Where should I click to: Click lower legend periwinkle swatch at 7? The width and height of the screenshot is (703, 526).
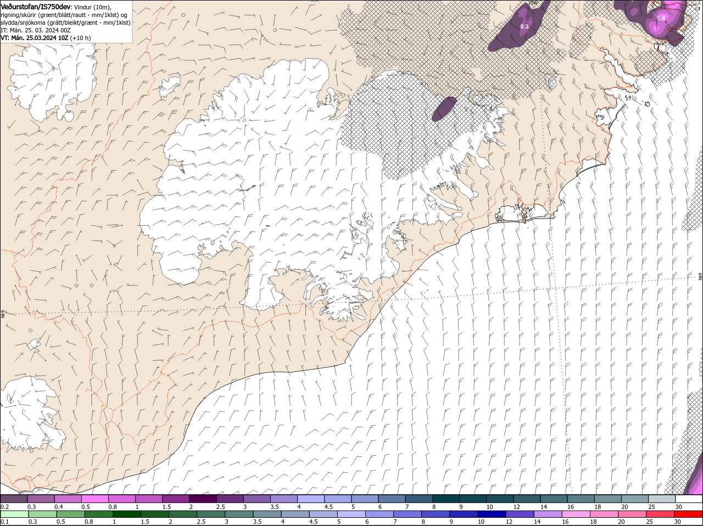click(x=408, y=514)
